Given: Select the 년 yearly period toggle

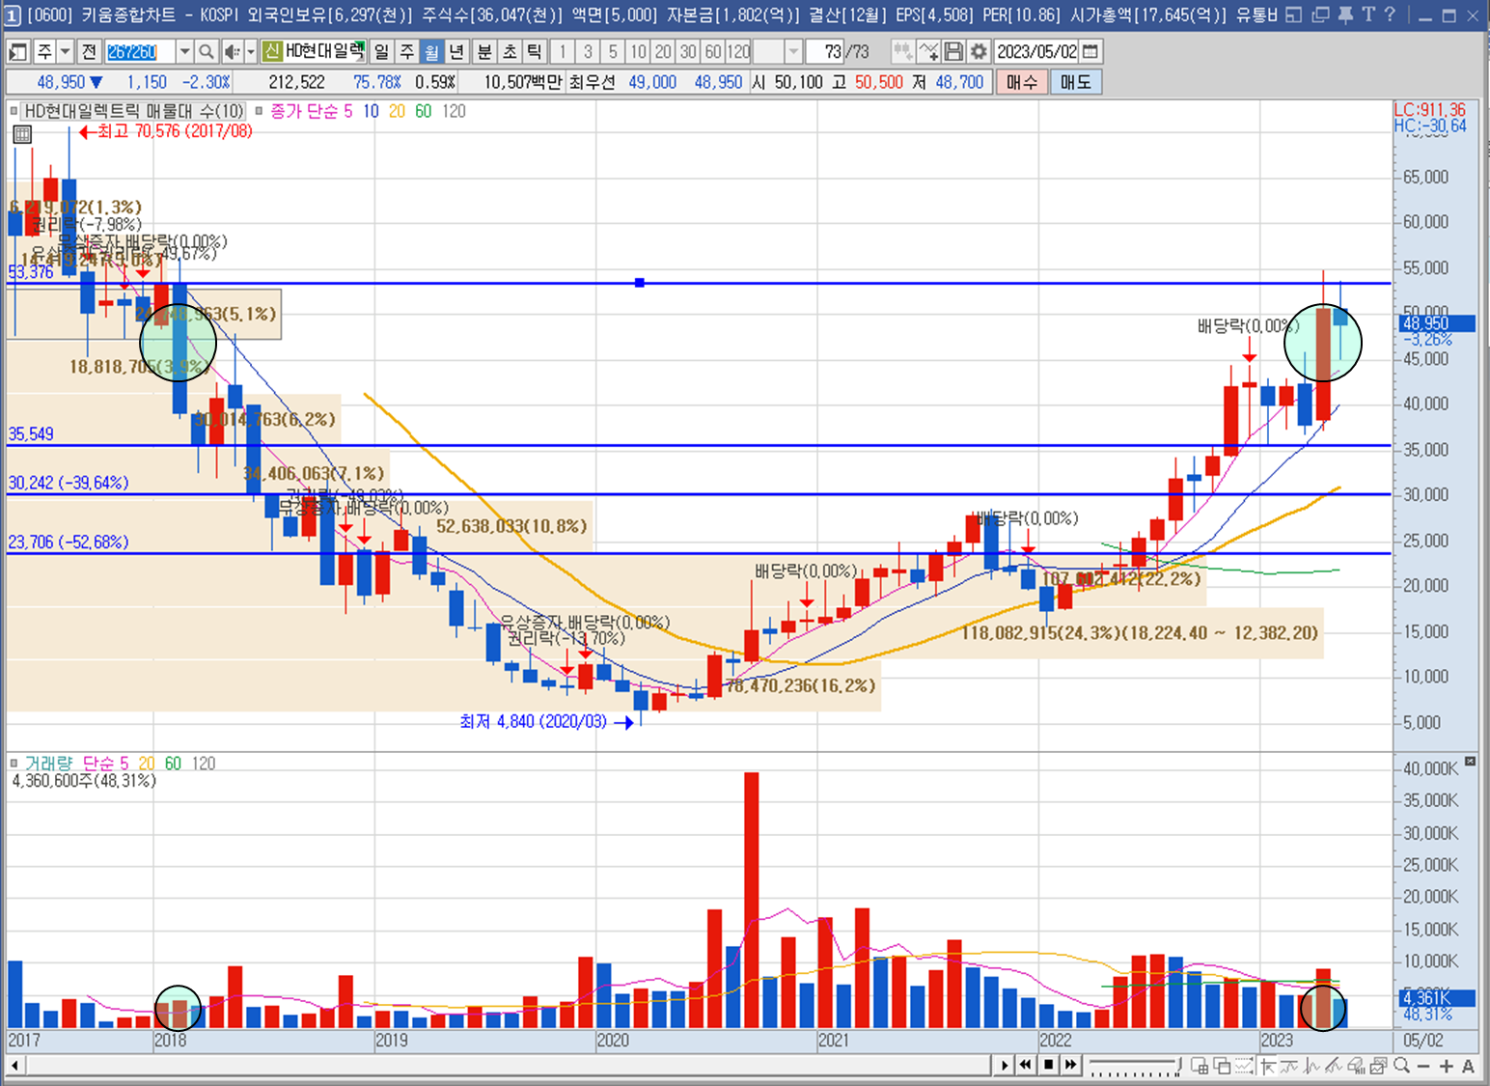Looking at the screenshot, I should (x=457, y=52).
